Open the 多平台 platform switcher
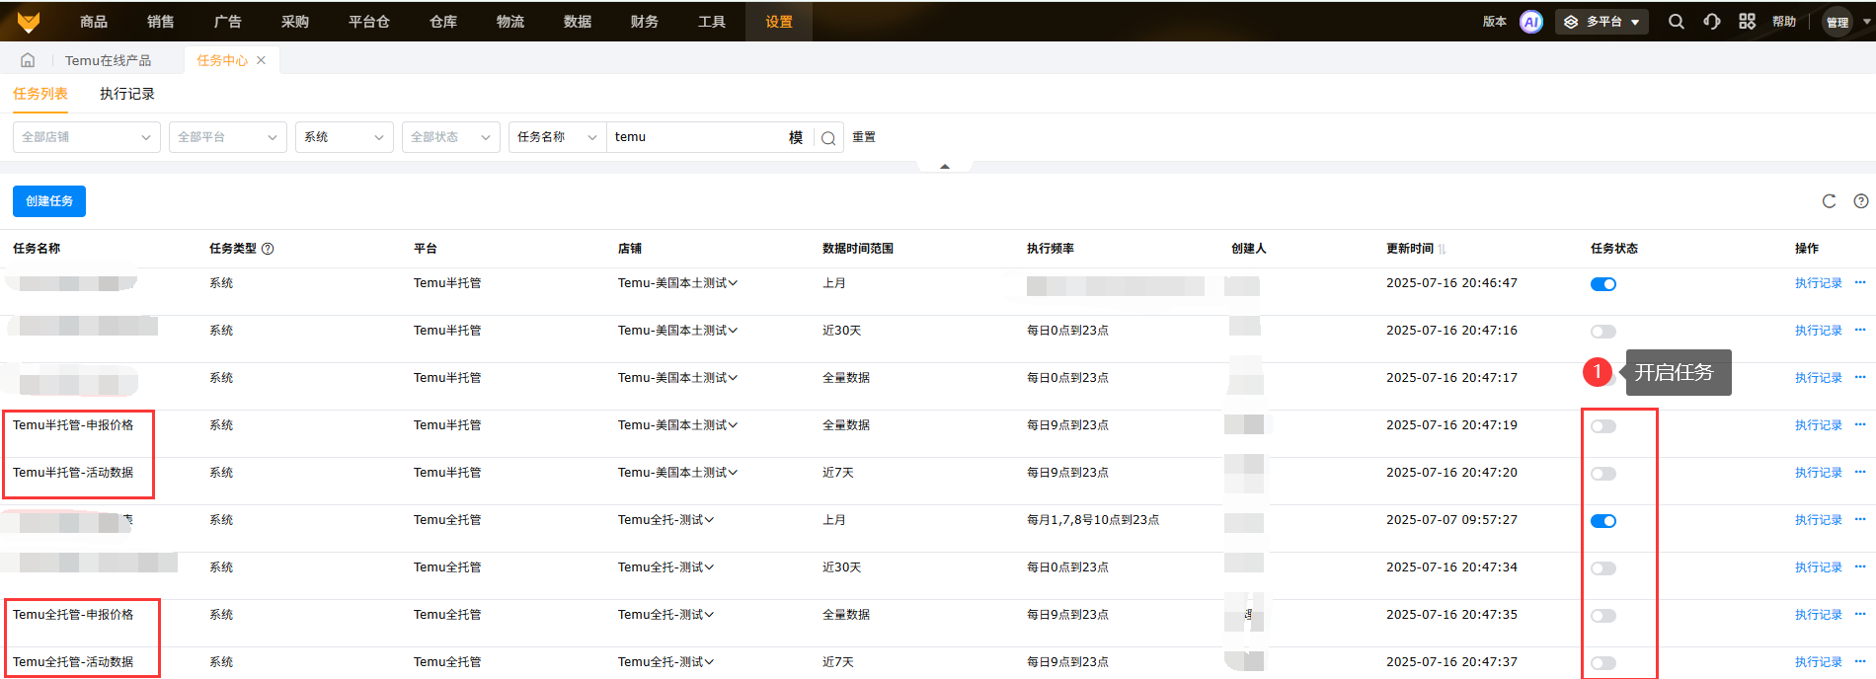Image resolution: width=1876 pixels, height=679 pixels. 1601,22
